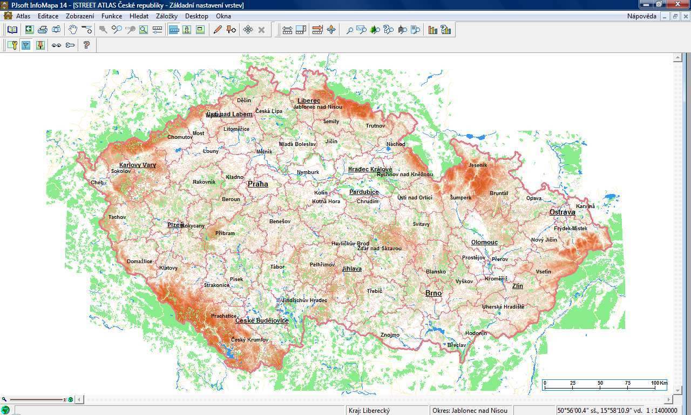
Task: Open the atlas book icon
Action: click(x=12, y=30)
